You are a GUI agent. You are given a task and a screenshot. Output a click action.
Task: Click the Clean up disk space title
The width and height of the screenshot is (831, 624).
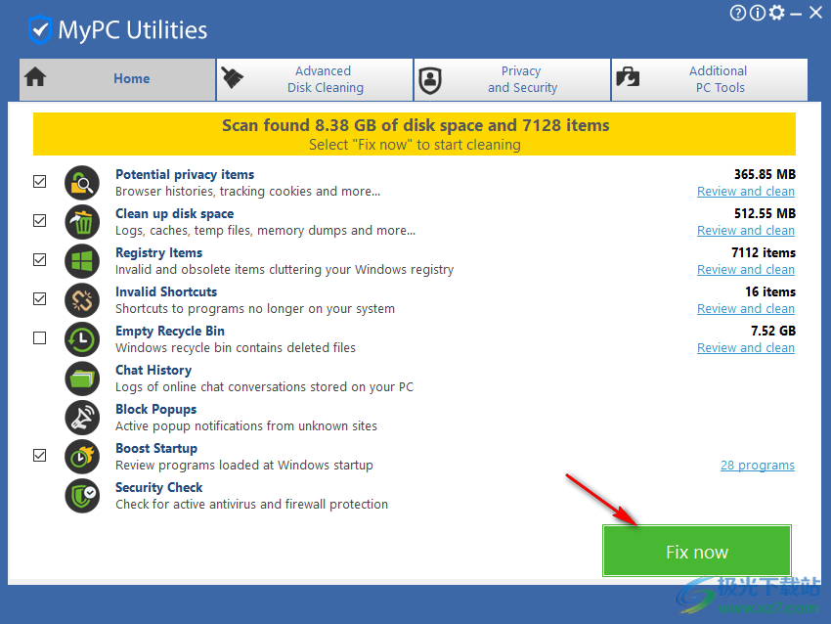click(174, 213)
